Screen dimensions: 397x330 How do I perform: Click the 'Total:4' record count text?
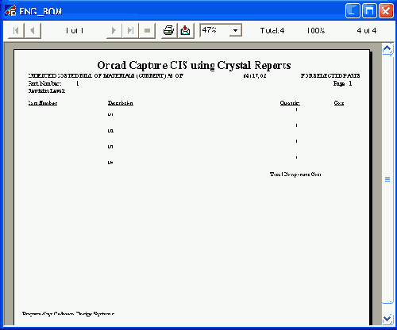click(272, 31)
